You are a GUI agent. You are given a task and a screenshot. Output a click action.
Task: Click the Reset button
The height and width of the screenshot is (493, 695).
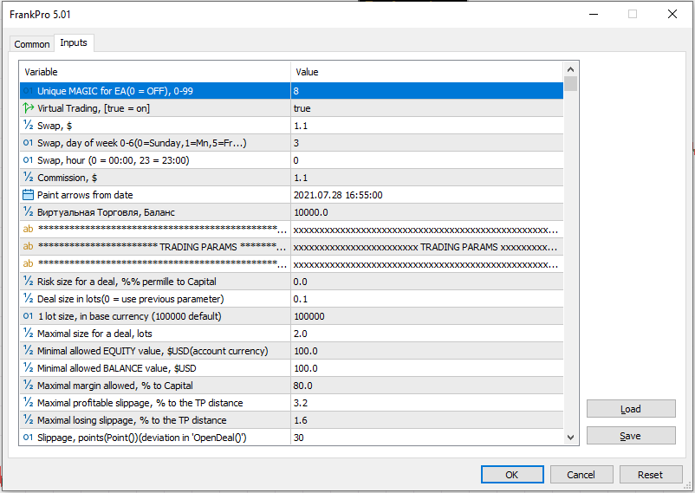(x=650, y=475)
